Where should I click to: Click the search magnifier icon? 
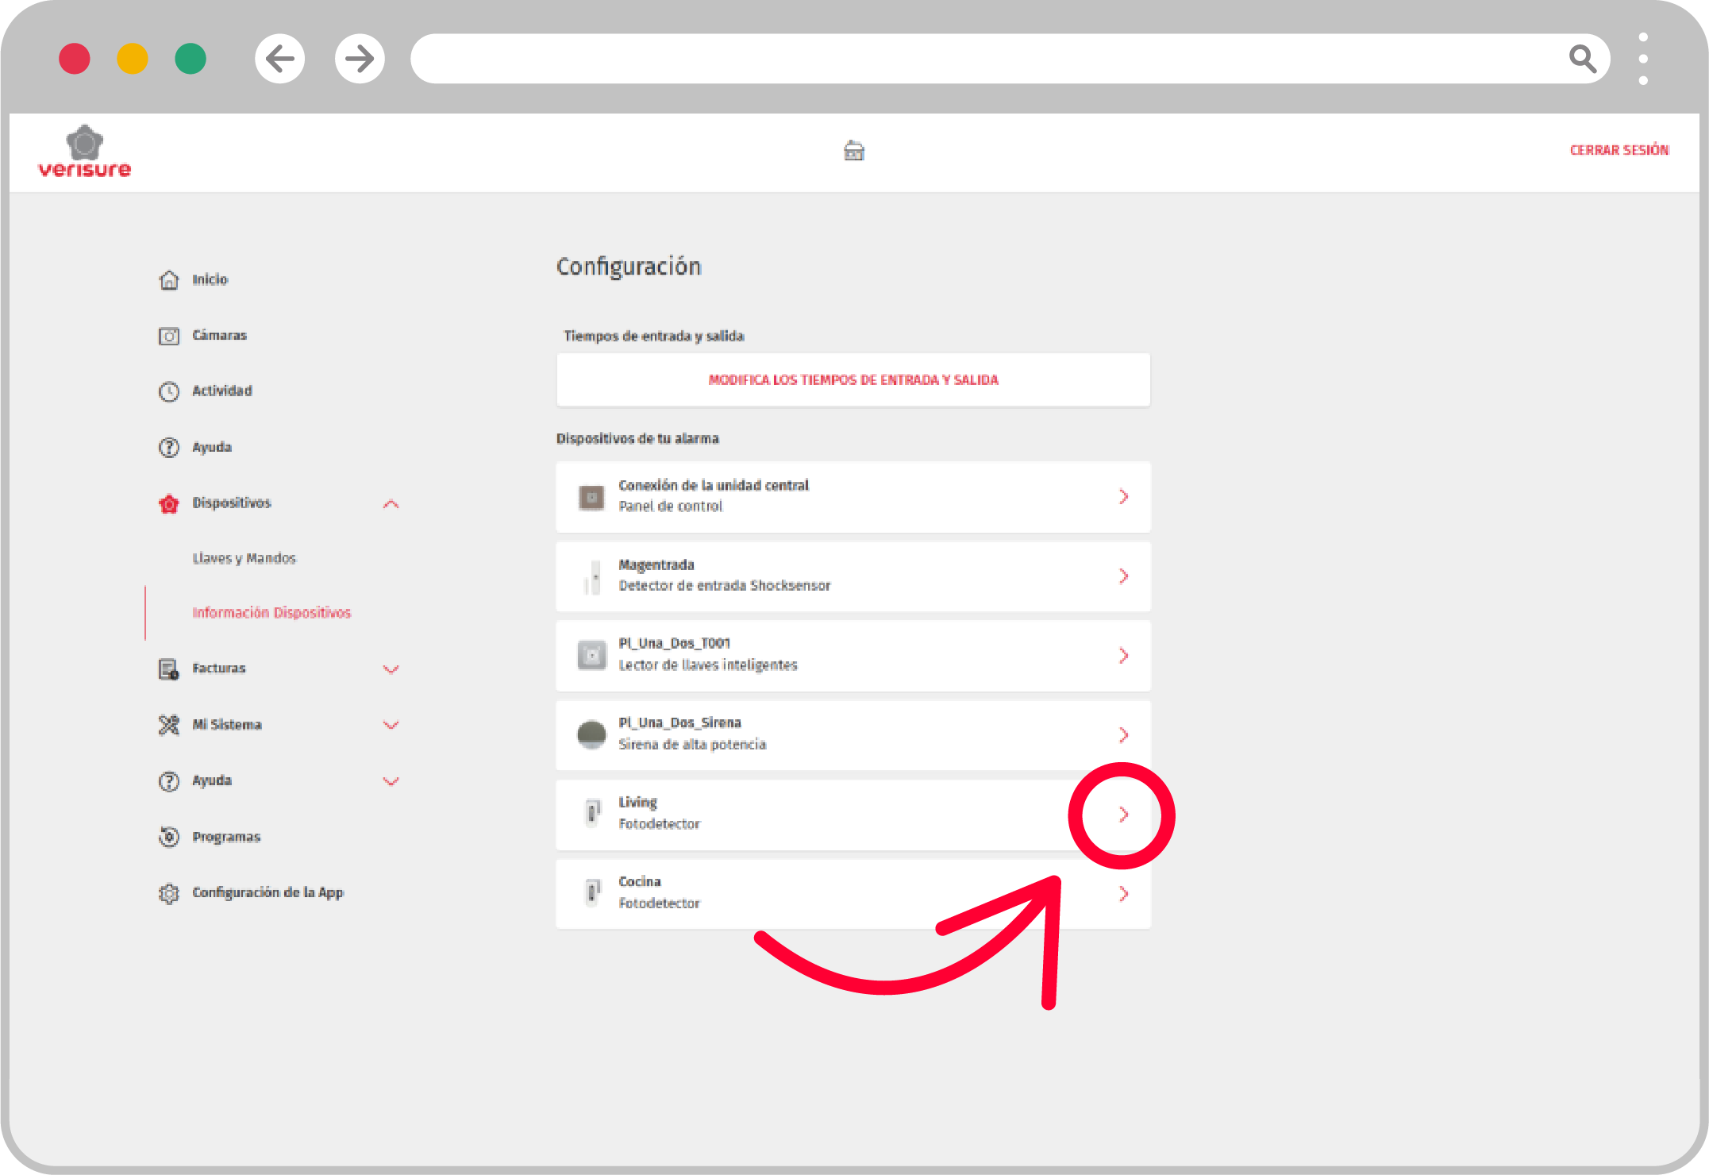[x=1582, y=59]
